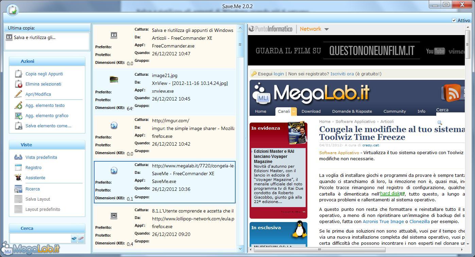
Task: Click the clip list scroll-down arrow
Action: 240,249
